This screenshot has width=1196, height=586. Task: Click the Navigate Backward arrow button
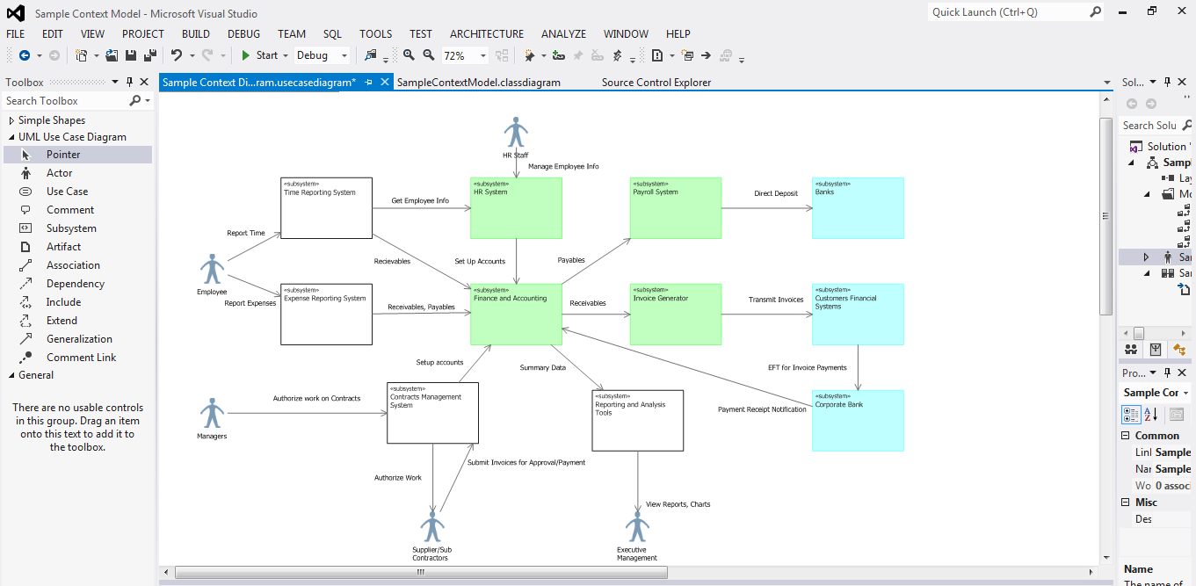pyautogui.click(x=24, y=55)
